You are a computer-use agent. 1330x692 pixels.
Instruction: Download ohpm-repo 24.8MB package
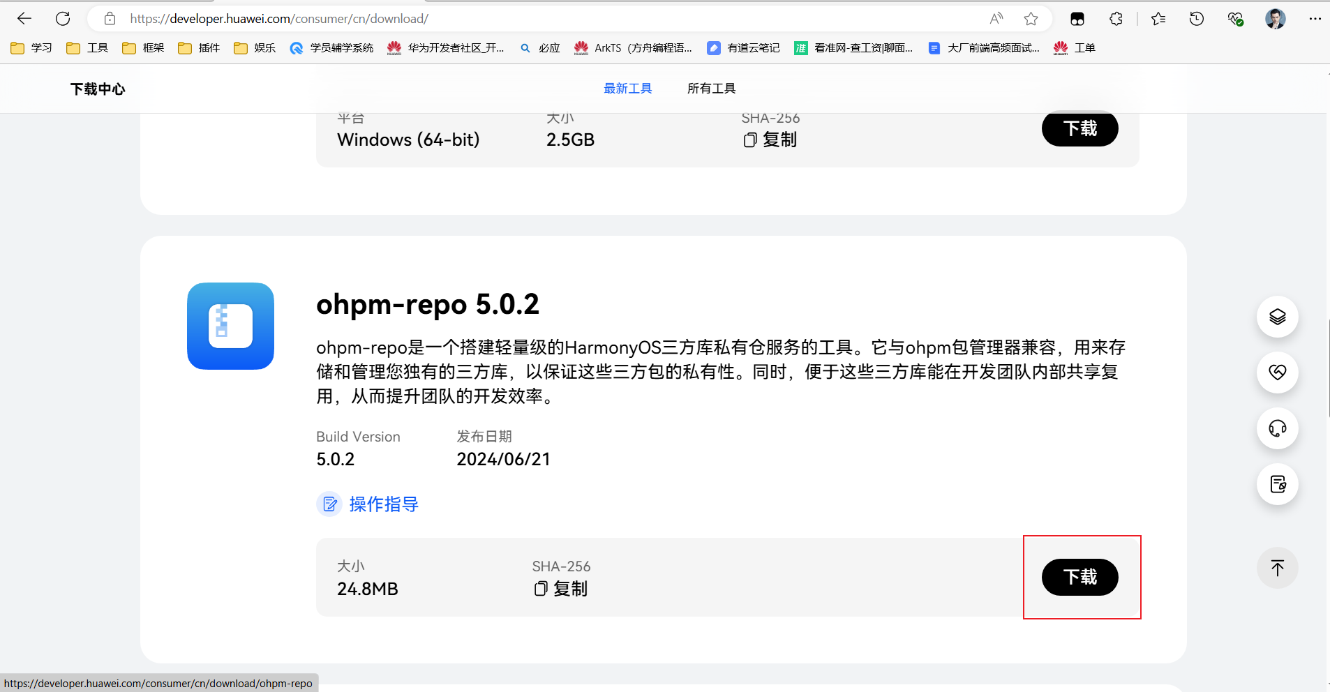coord(1079,577)
